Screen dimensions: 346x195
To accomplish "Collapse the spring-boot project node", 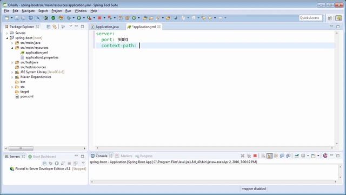I will (x=7, y=38).
